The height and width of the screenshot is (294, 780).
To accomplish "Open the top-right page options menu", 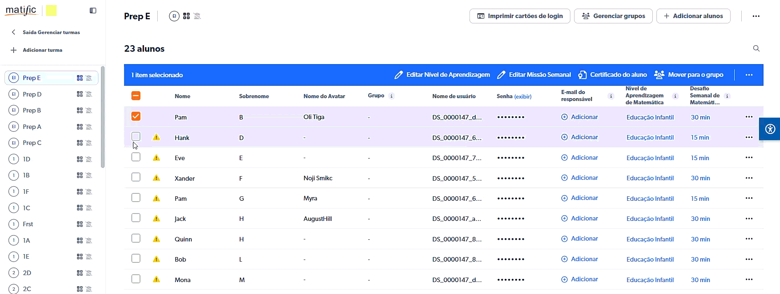I will tap(756, 16).
